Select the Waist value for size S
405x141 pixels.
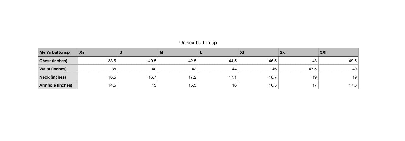(x=154, y=69)
